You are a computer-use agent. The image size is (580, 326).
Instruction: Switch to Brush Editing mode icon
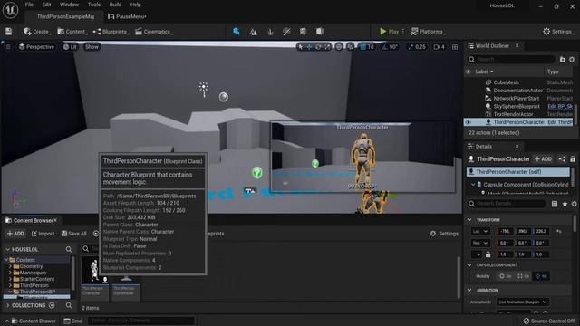tap(320, 32)
